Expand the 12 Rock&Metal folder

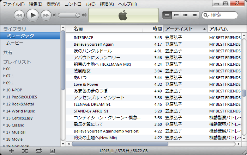(4, 104)
